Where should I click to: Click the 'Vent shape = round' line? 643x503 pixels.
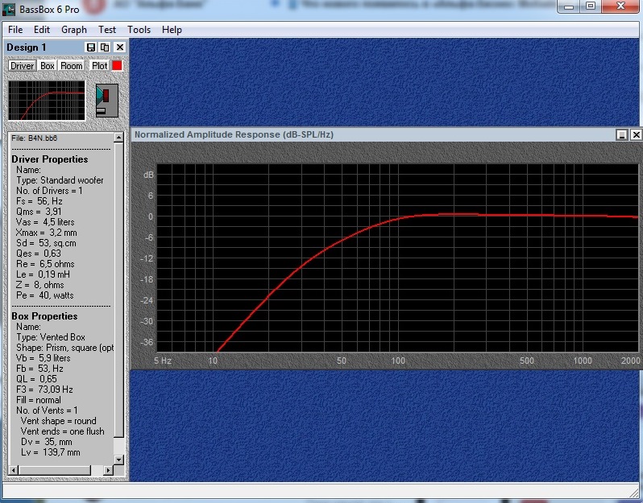pyautogui.click(x=59, y=421)
